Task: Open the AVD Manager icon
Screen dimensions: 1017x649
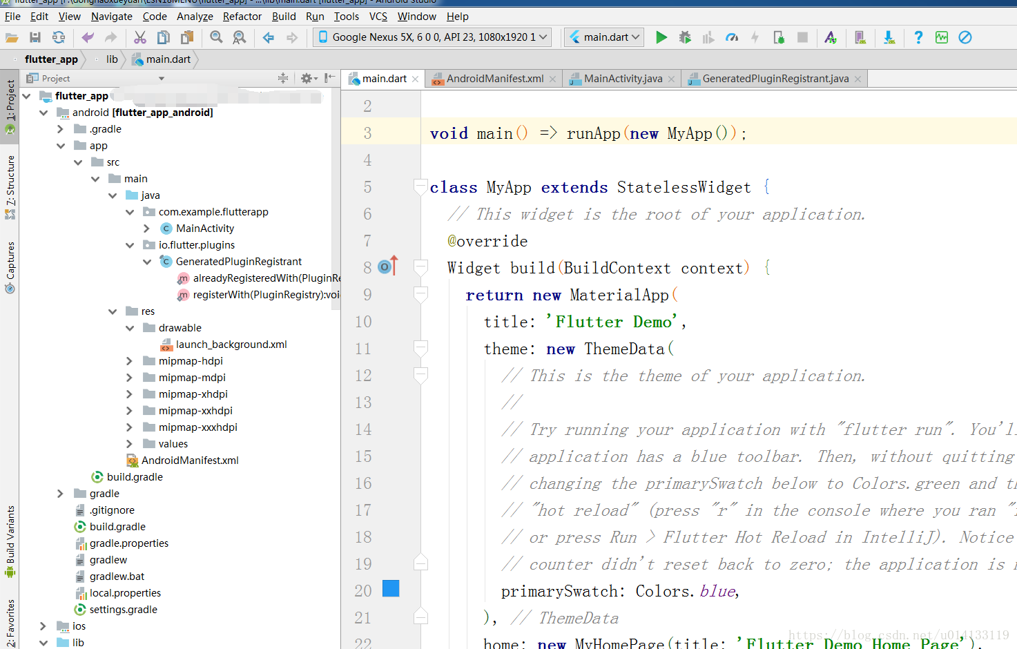Action: [860, 37]
